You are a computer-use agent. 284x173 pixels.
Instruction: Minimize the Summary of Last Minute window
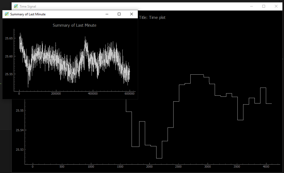107,14
